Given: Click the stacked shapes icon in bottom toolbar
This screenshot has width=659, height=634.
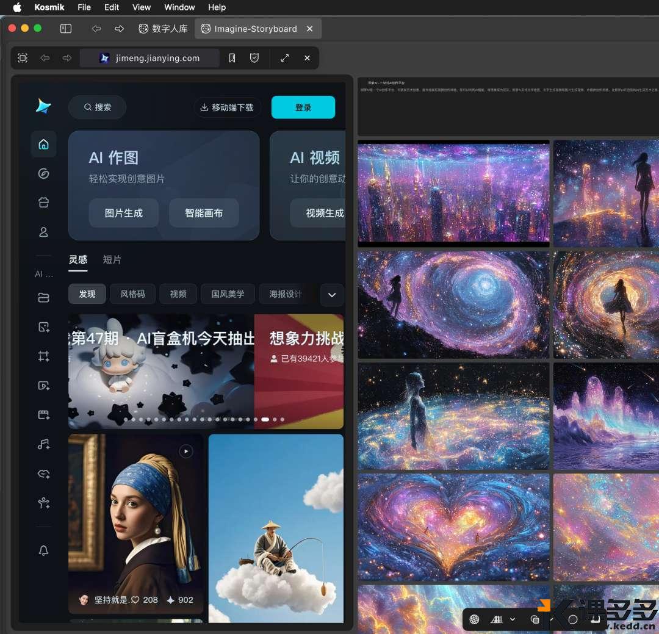Looking at the screenshot, I should click(x=535, y=619).
